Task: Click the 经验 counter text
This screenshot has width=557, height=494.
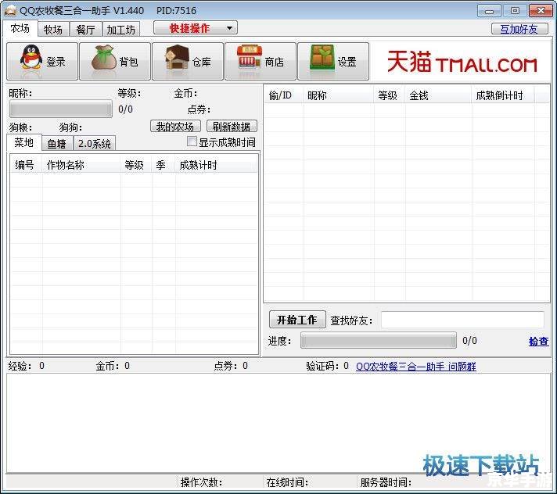Action: [x=27, y=366]
